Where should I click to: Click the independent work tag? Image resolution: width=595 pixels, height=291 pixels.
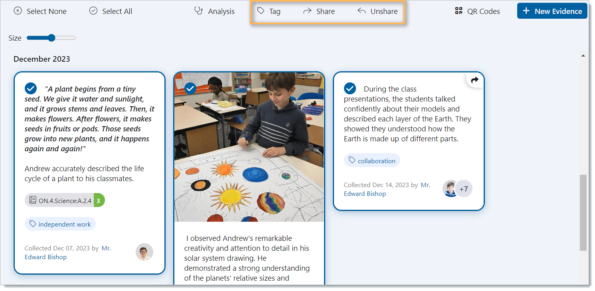(60, 224)
